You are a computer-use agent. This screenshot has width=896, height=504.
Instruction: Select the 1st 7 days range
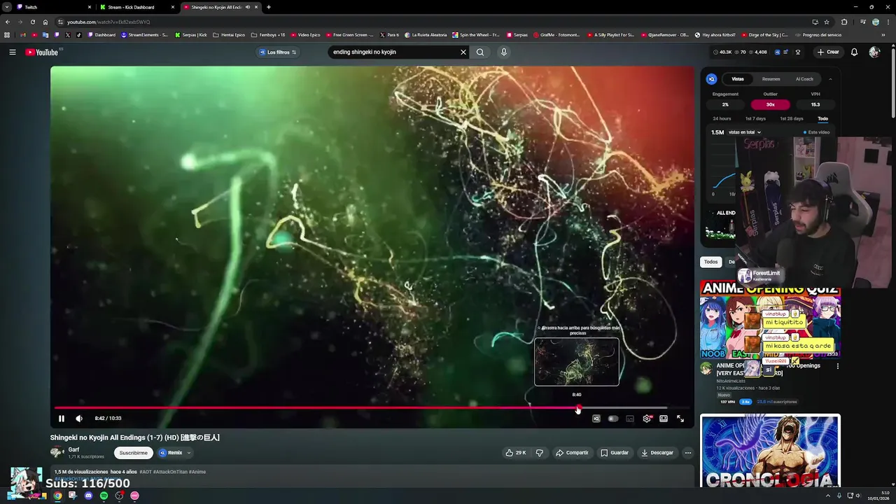point(755,118)
